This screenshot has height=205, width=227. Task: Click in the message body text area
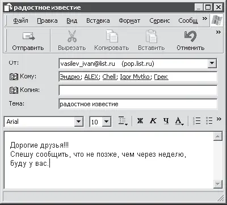pos(108,160)
